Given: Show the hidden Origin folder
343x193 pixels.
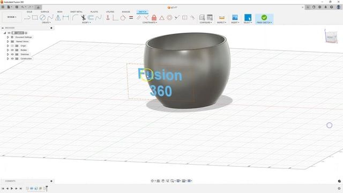Looking at the screenshot, I should click(12, 46).
